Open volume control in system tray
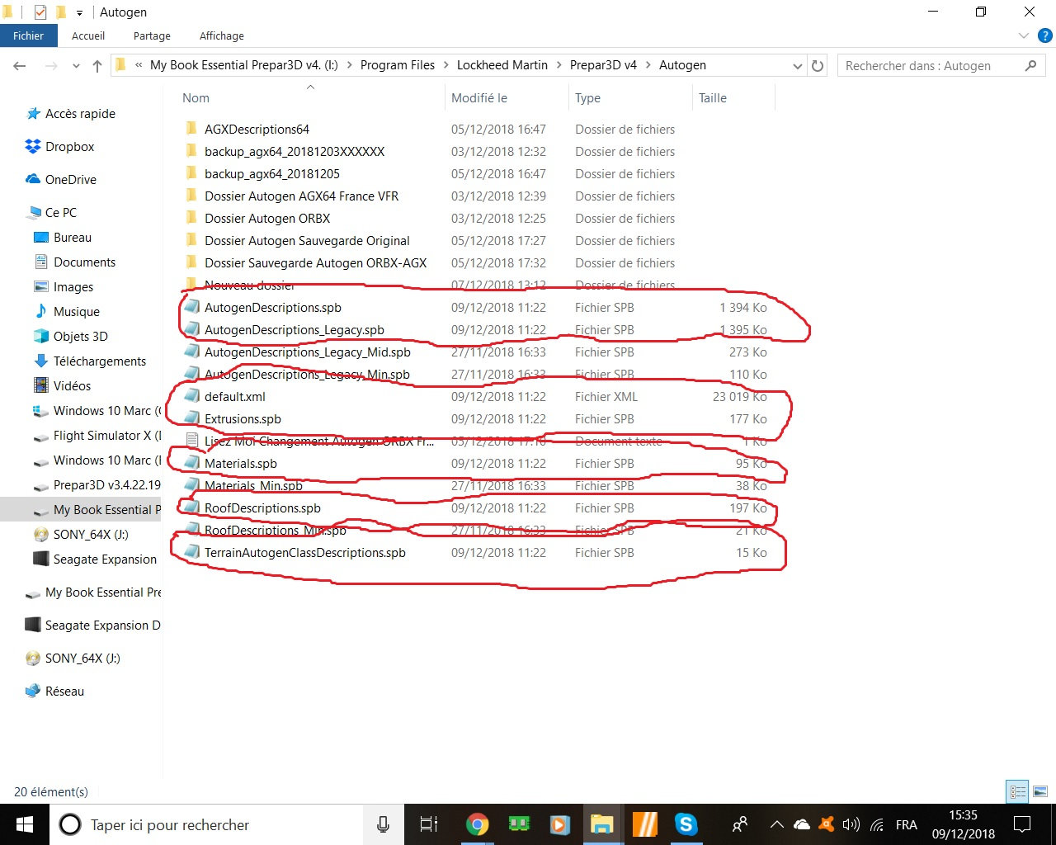This screenshot has height=845, width=1056. [x=851, y=824]
